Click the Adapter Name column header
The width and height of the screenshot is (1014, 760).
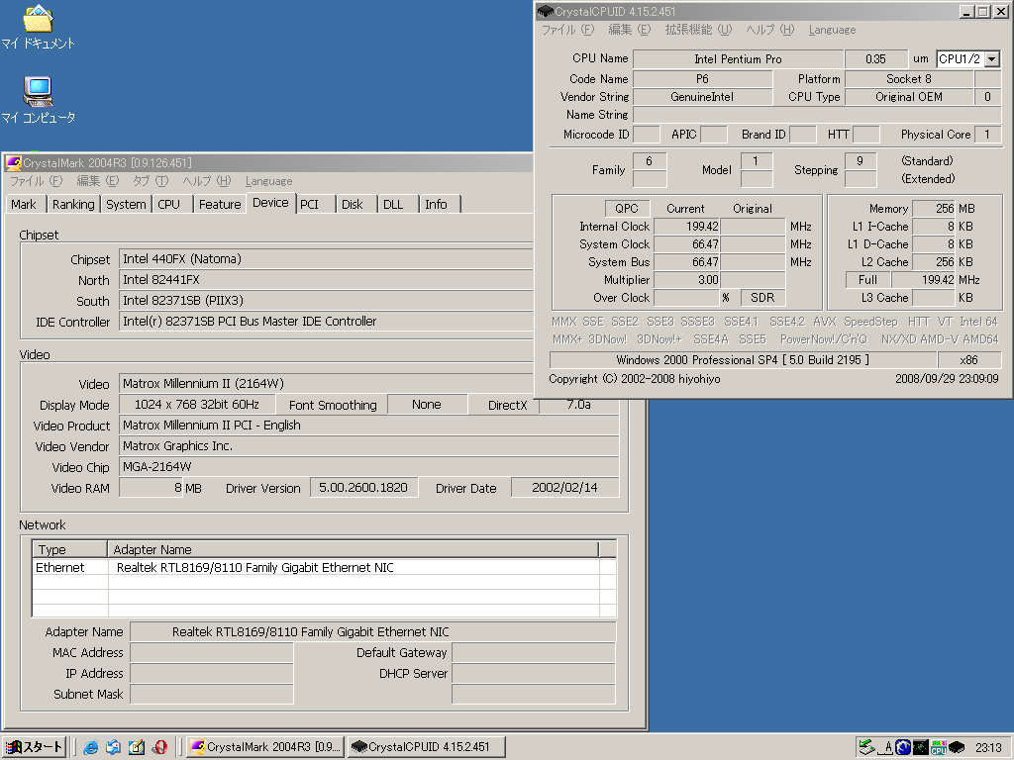click(354, 549)
